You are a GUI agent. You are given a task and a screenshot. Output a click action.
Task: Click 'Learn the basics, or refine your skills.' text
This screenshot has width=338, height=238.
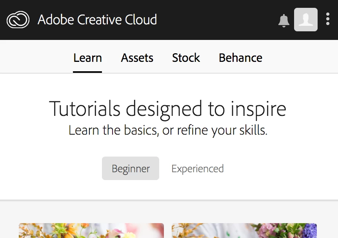tap(168, 130)
